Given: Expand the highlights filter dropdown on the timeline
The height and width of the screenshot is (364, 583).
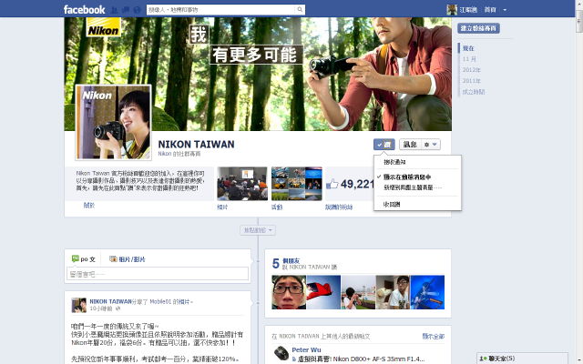Looking at the screenshot, I should tap(258, 230).
